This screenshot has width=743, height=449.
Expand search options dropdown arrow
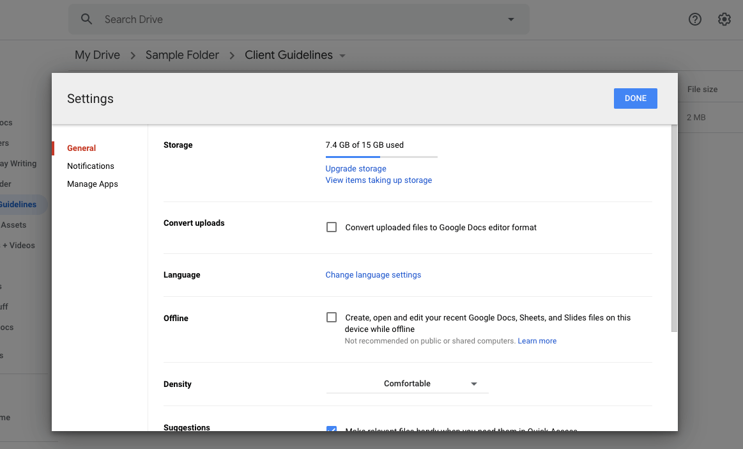(x=511, y=19)
